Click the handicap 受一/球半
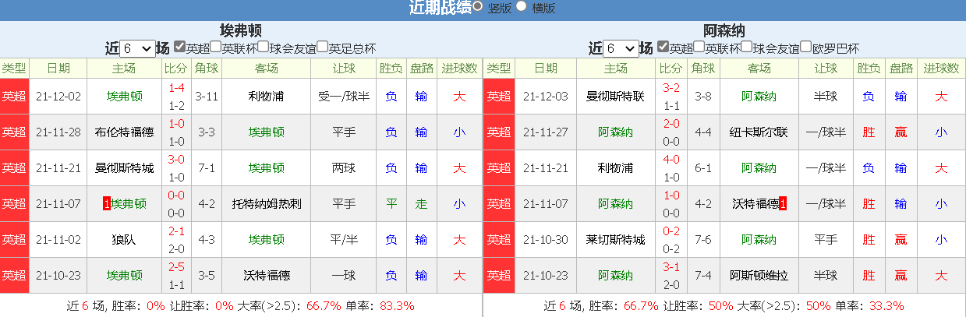The image size is (966, 317). coord(344,97)
